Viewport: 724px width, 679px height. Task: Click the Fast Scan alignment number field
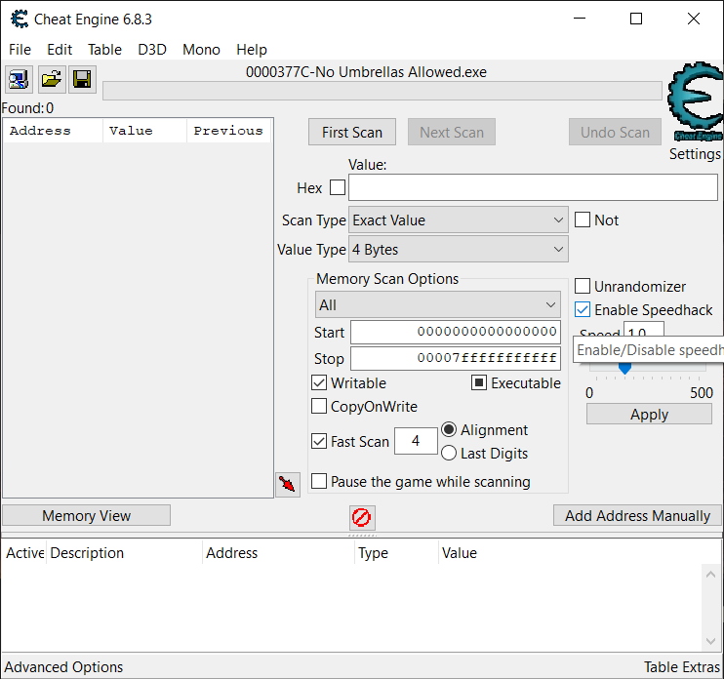click(x=416, y=441)
